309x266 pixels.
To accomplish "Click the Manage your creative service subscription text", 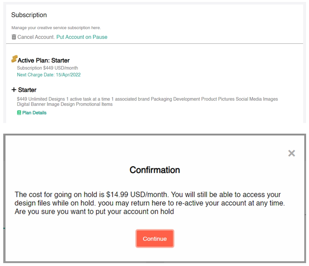I will (x=56, y=28).
